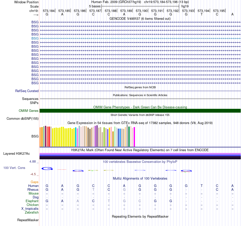Select the Mouse alignment row label

[x=33, y=194]
